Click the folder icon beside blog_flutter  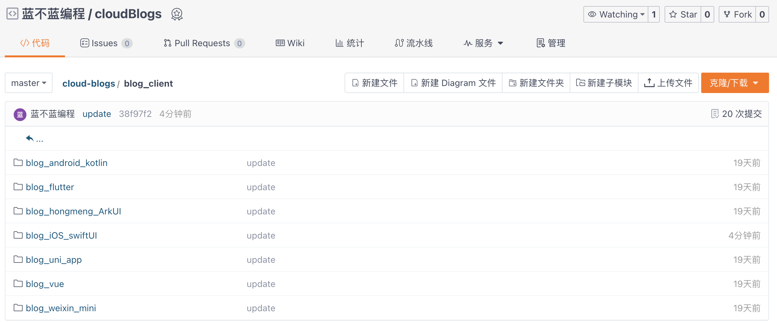point(18,187)
